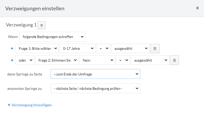The width and height of the screenshot is (204, 116).
Task: Delete Verzweigung 1 with trash icon
Action: 41,25
